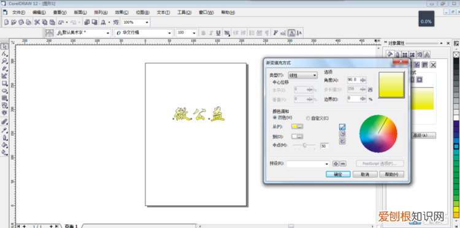The image size is (460, 228).
Task: Click the Export icon in toolbar
Action: click(94, 22)
